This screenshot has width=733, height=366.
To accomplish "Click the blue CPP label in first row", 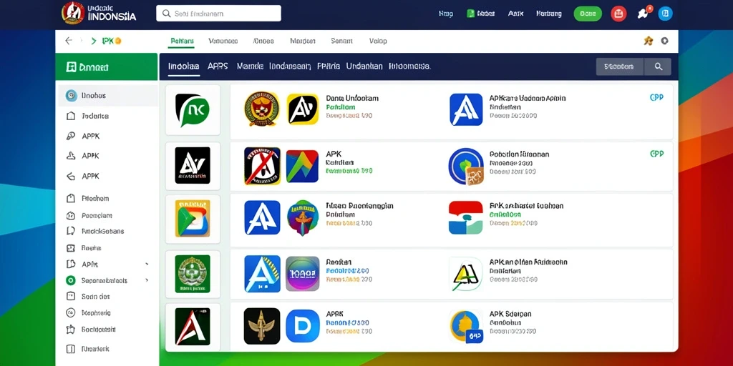I will pyautogui.click(x=657, y=97).
